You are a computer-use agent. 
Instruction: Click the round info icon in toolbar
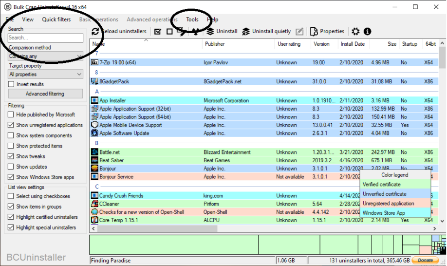(x=367, y=31)
